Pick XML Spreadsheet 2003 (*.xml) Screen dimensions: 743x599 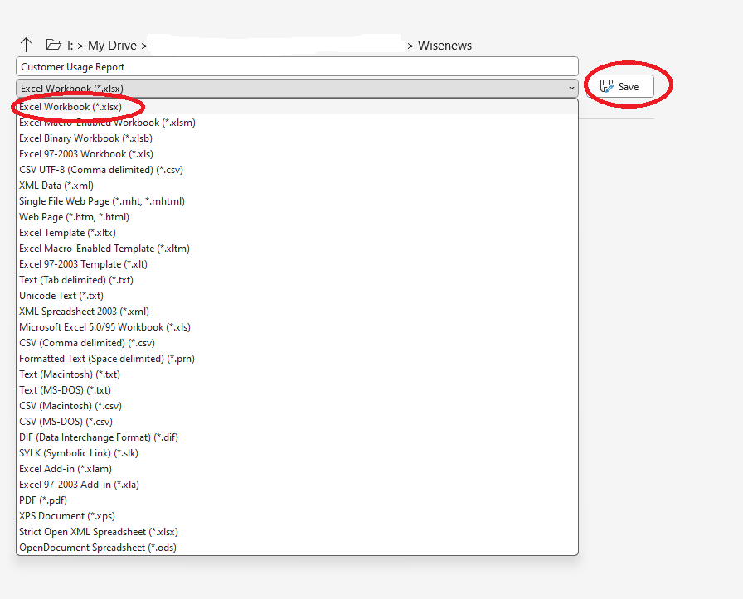pyautogui.click(x=297, y=312)
